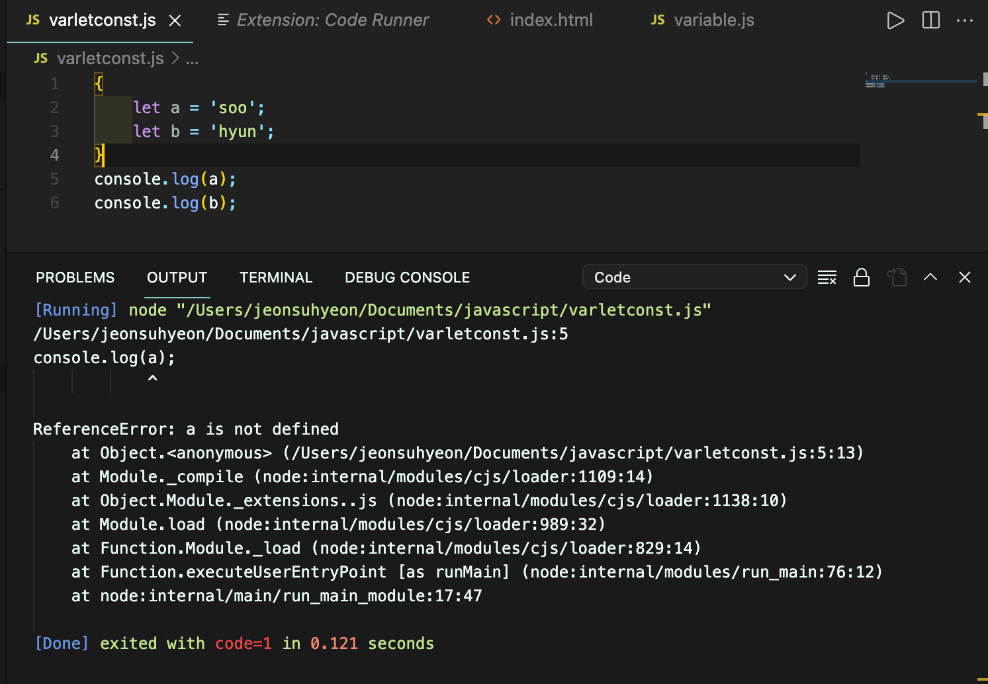Click the executeUserEntryPoint stack trace line
The width and height of the screenshot is (988, 684).
(x=477, y=572)
